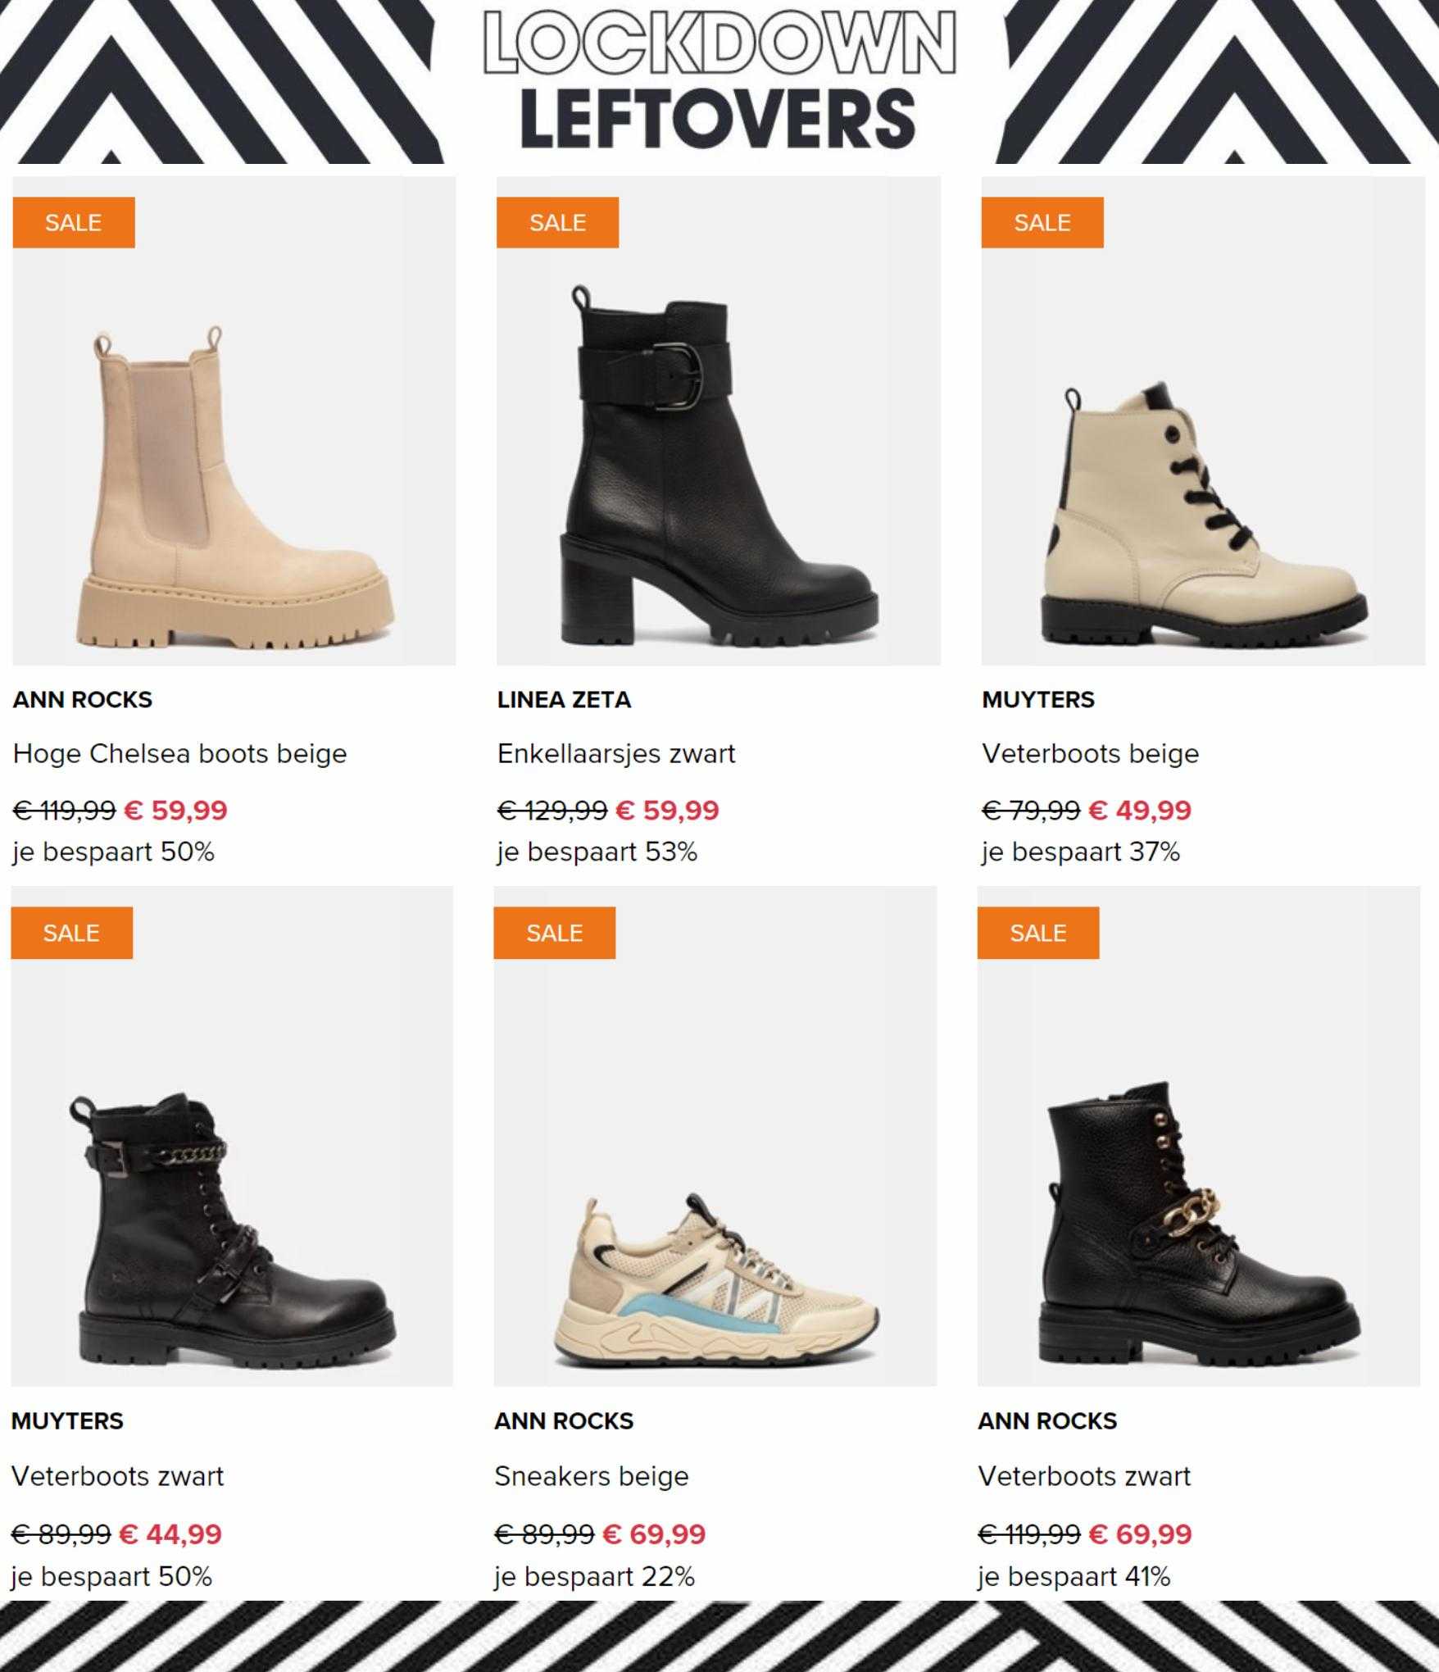Viewport: 1439px width, 1672px height.
Task: Open the Ann Rocks black chain boot image
Action: point(1199,1136)
